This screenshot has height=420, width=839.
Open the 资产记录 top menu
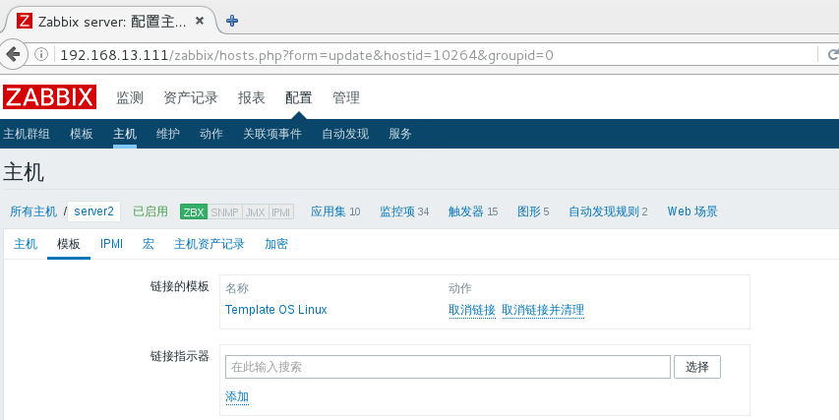pos(191,98)
